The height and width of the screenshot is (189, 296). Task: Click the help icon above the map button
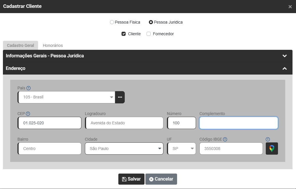point(268,139)
